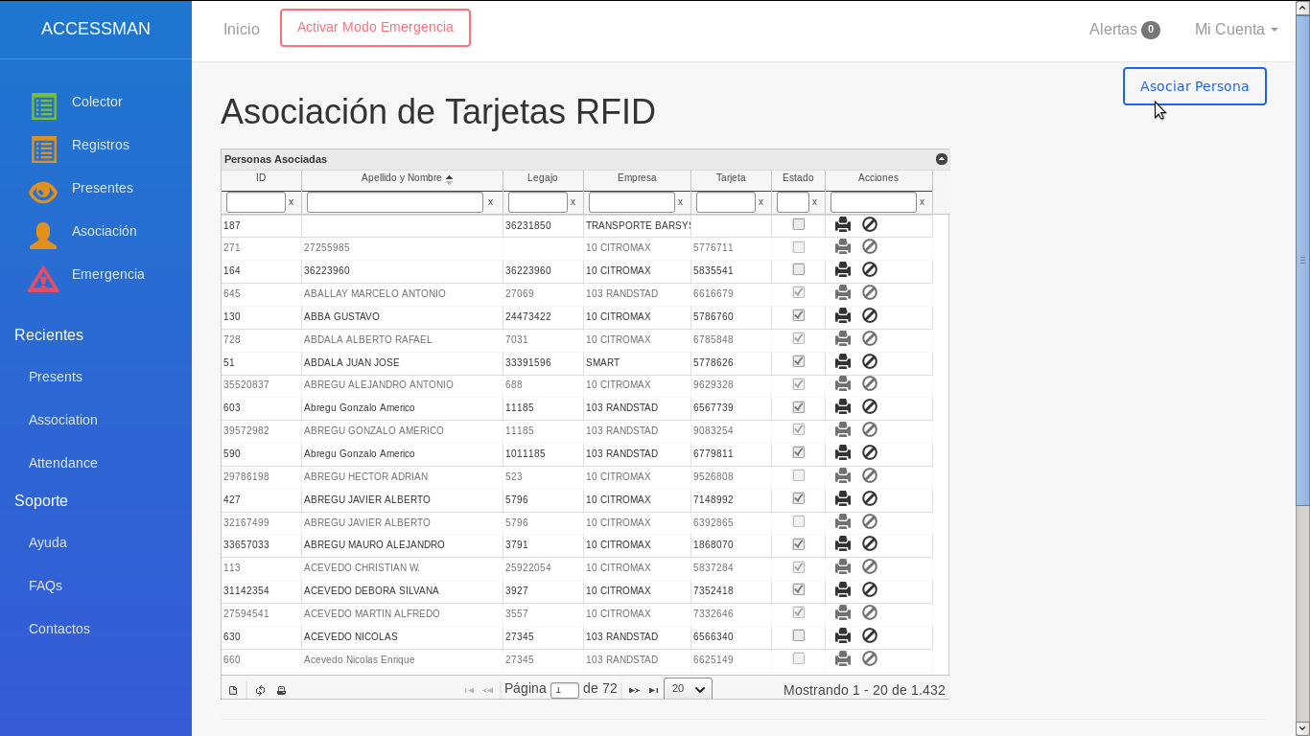Toggle Estado checkbox for TRANSPORTE BARSYS row
The image size is (1310, 736).
click(x=798, y=224)
